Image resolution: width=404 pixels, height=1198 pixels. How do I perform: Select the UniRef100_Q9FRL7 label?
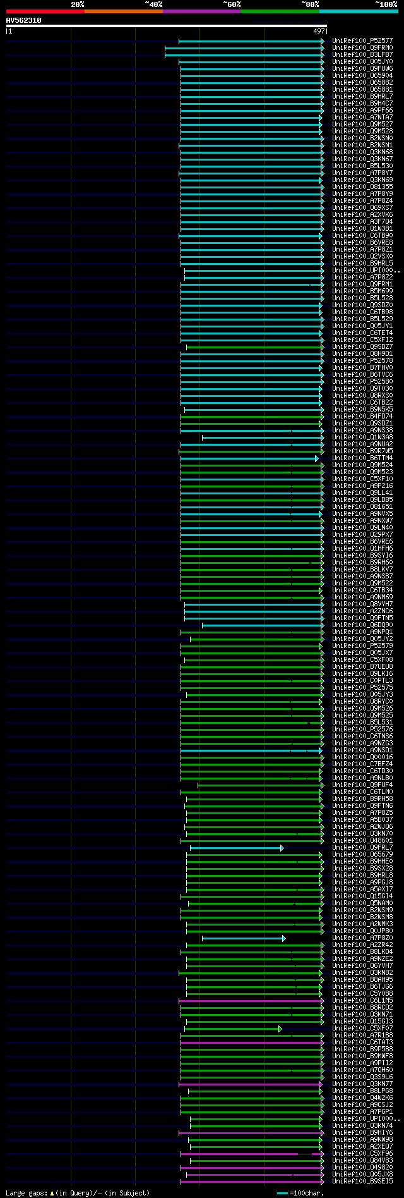[x=362, y=848]
